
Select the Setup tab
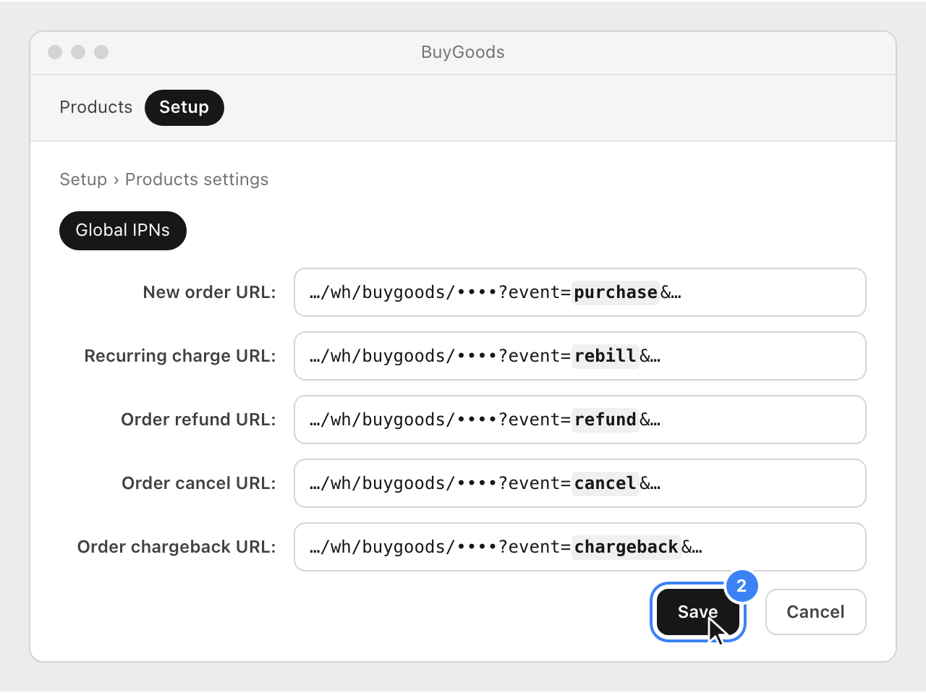pyautogui.click(x=184, y=107)
